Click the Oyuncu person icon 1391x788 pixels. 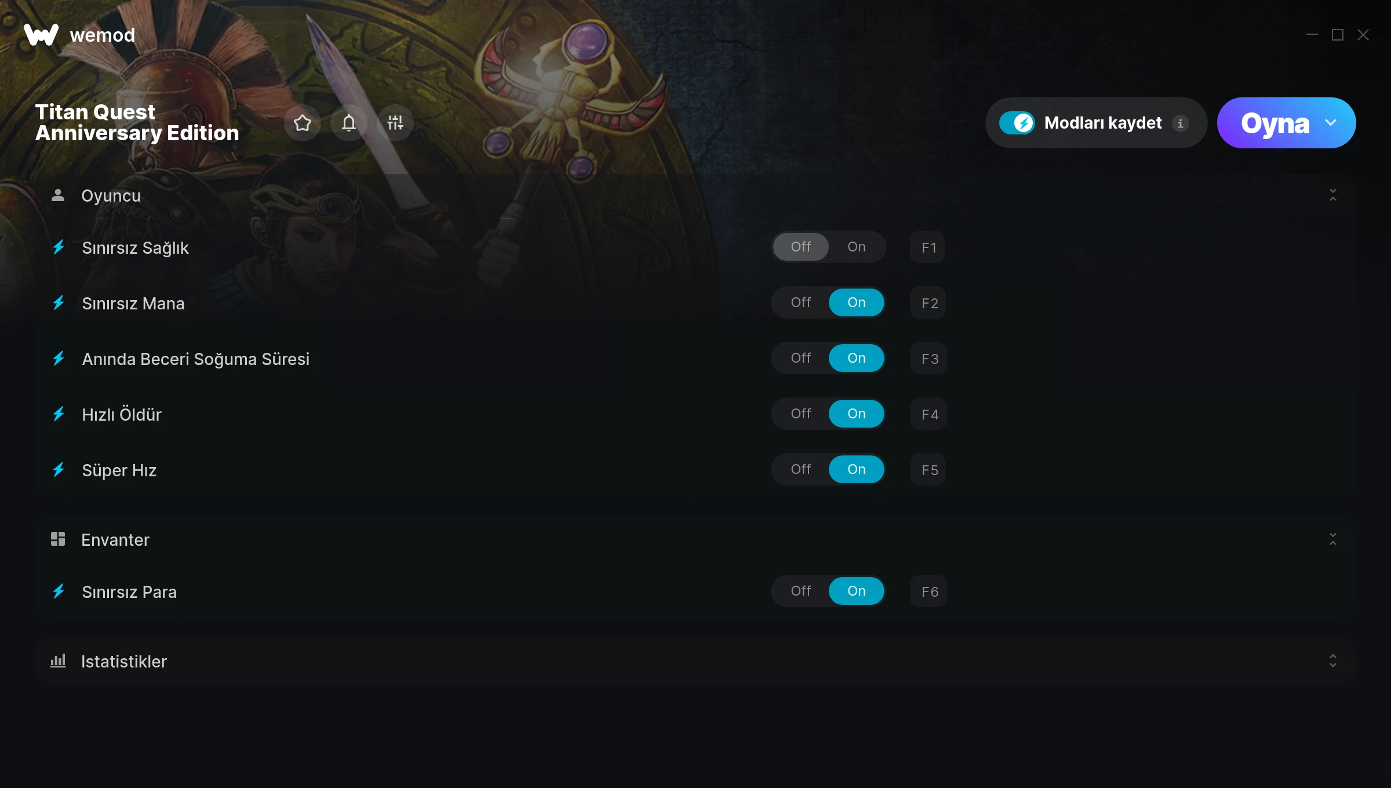(58, 195)
